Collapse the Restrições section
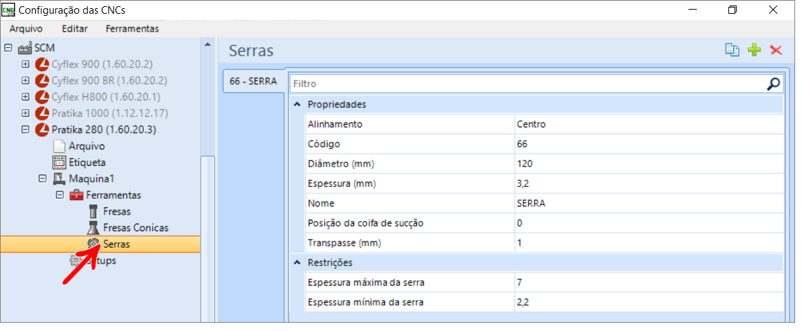This screenshot has height=331, width=802. (x=297, y=262)
